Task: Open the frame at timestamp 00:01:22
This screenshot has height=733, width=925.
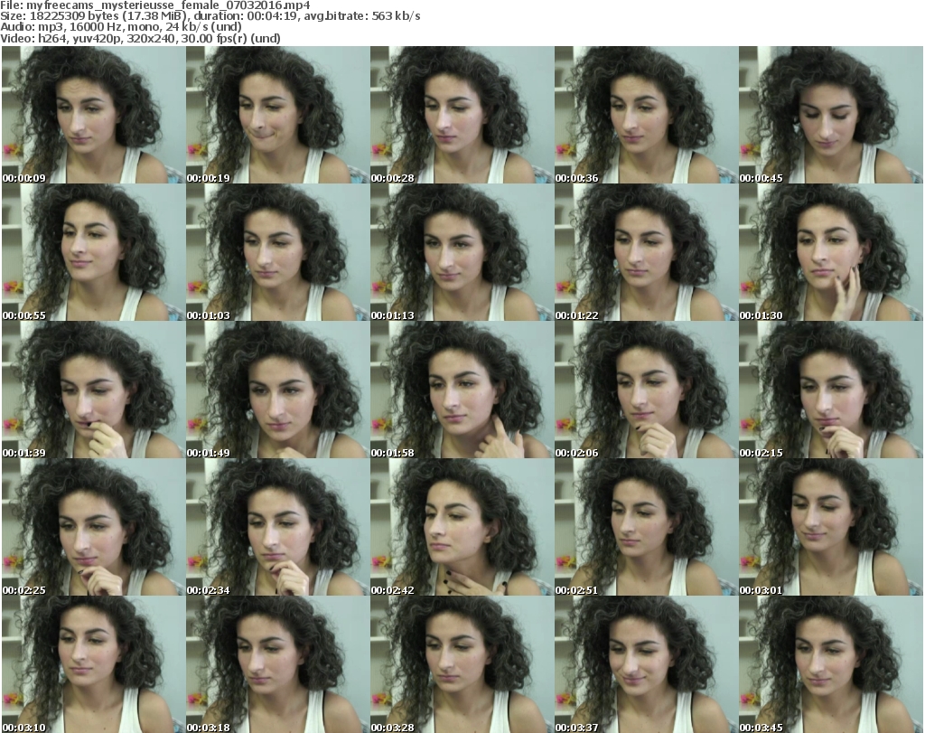Action: [x=646, y=252]
